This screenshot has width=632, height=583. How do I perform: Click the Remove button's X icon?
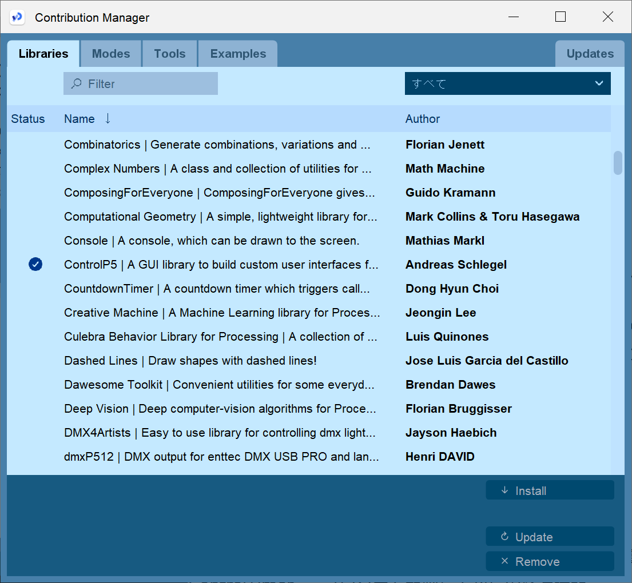[x=504, y=561]
